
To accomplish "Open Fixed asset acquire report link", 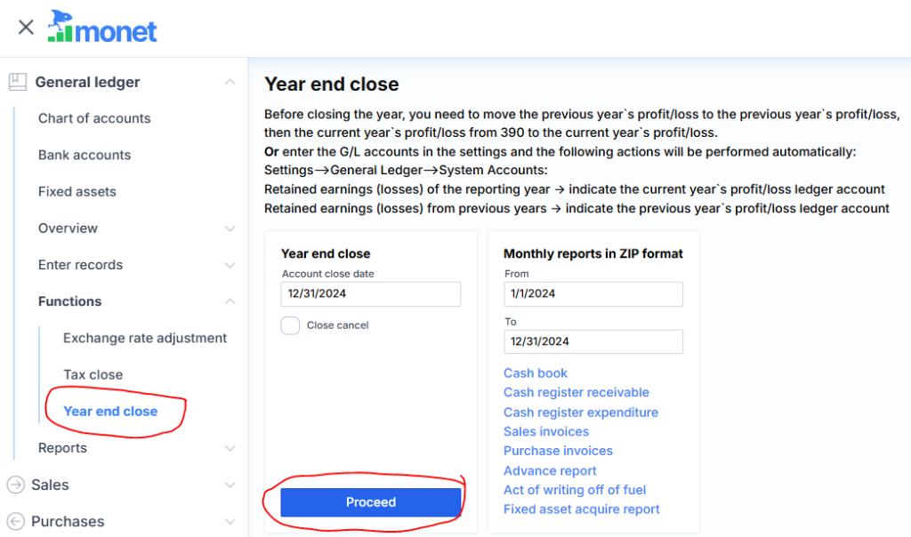I will tap(582, 509).
